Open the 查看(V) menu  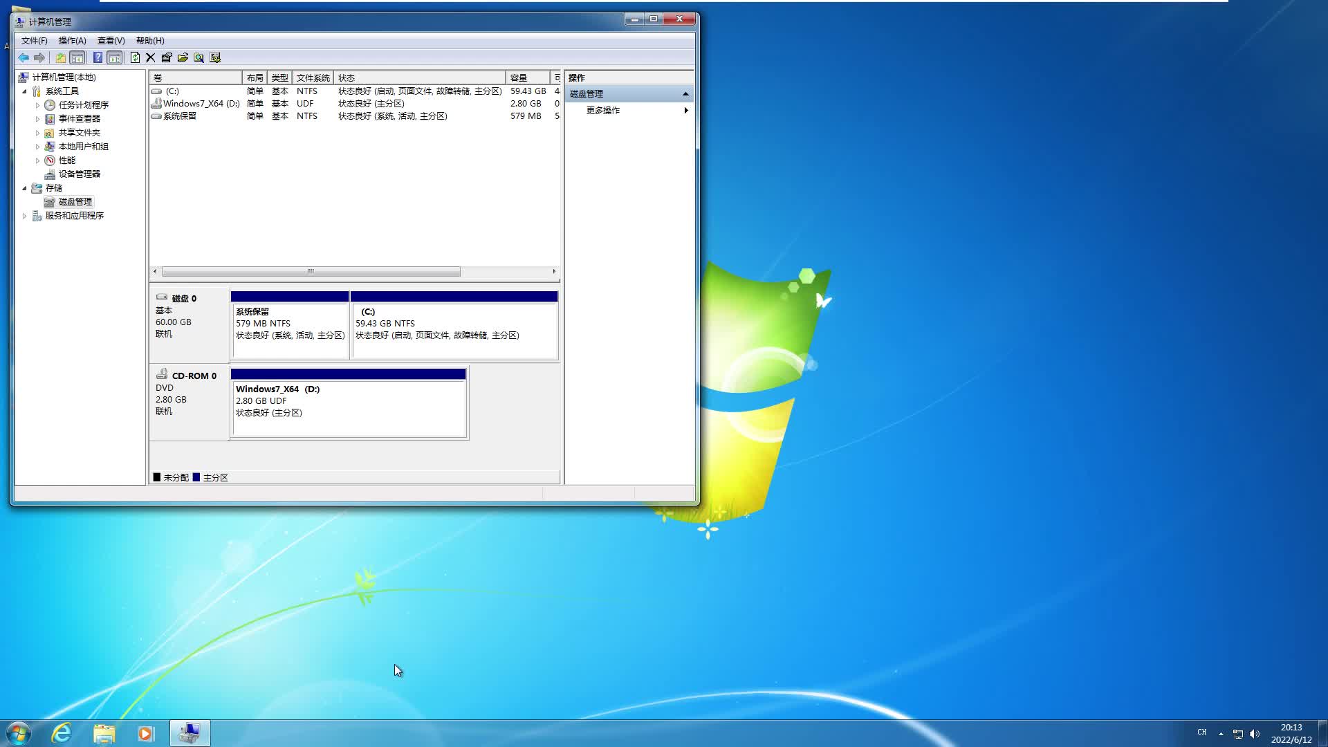pos(111,41)
